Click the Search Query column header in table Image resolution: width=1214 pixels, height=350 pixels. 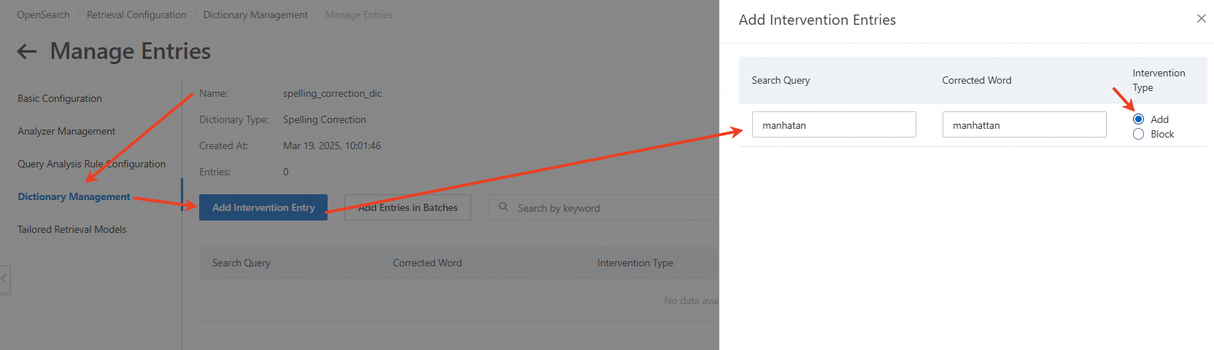point(241,263)
